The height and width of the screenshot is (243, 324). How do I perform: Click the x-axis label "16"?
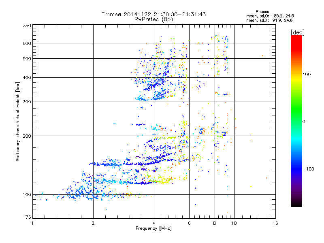click(275, 223)
